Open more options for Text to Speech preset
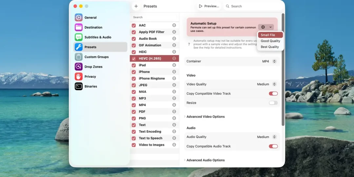The image size is (354, 177). 174,138
